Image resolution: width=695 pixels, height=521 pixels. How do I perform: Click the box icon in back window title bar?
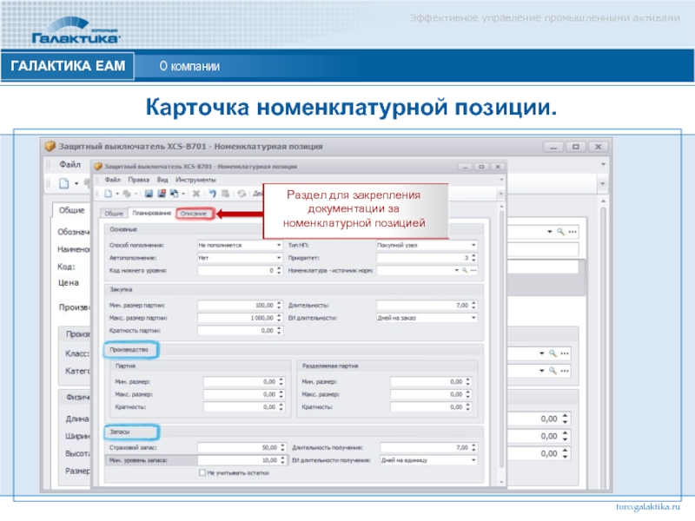(x=50, y=146)
